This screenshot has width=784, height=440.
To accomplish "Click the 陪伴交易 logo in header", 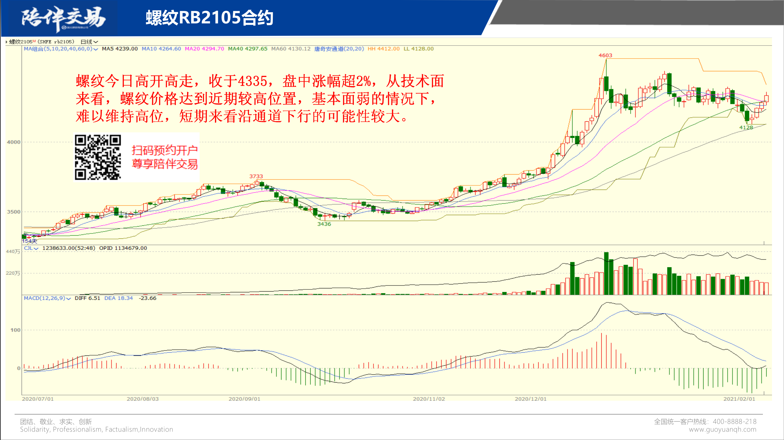I will coord(63,18).
